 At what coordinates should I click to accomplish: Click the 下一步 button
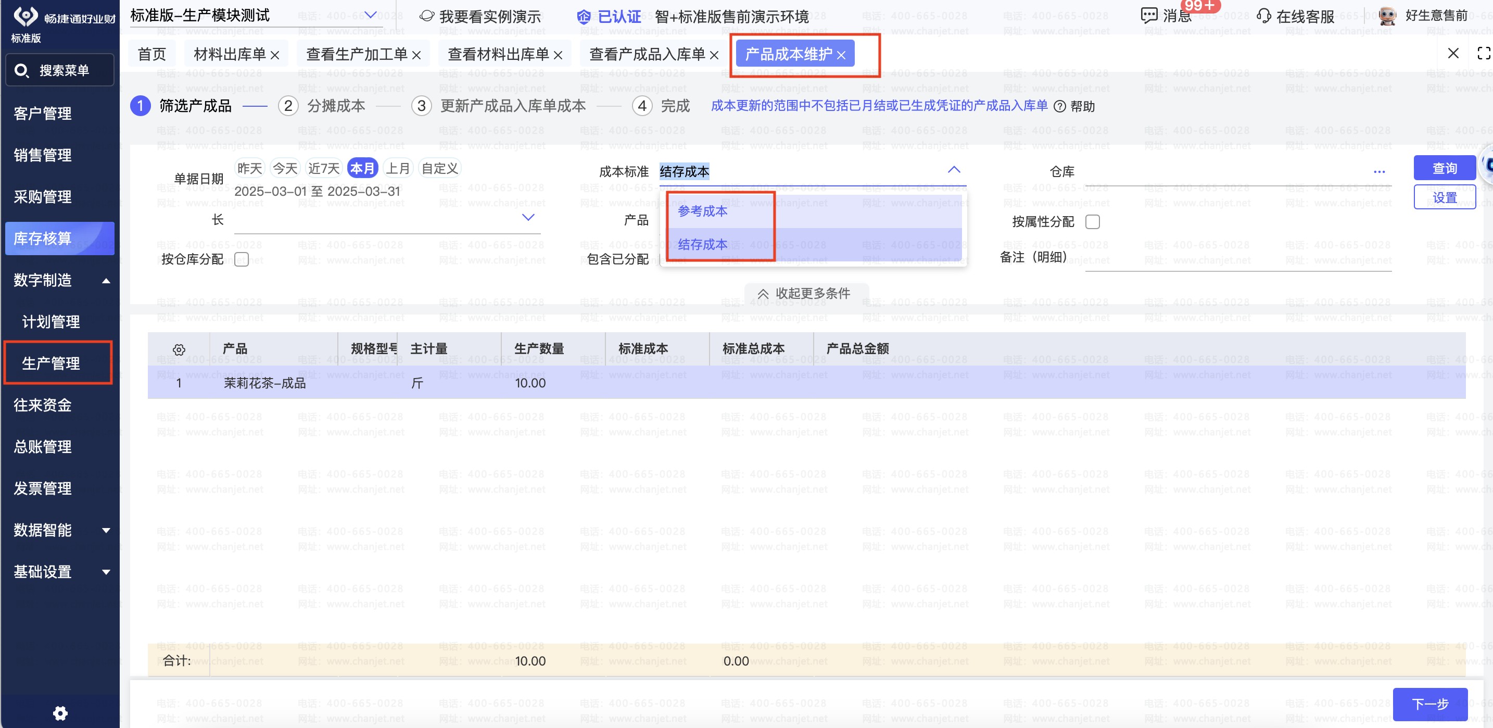pos(1430,704)
